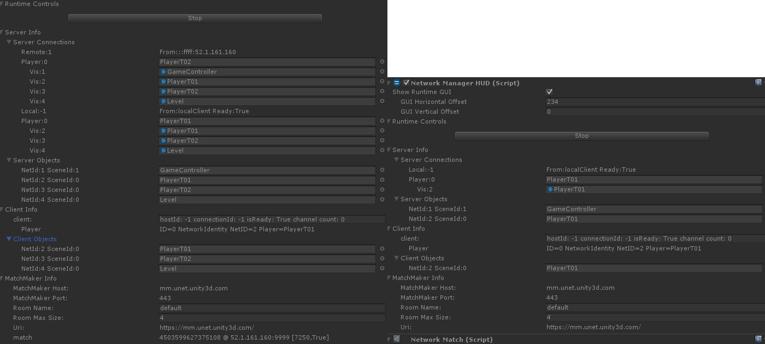Collapse the highlighted Client Objects foldout in the left inspector

[x=9, y=239]
